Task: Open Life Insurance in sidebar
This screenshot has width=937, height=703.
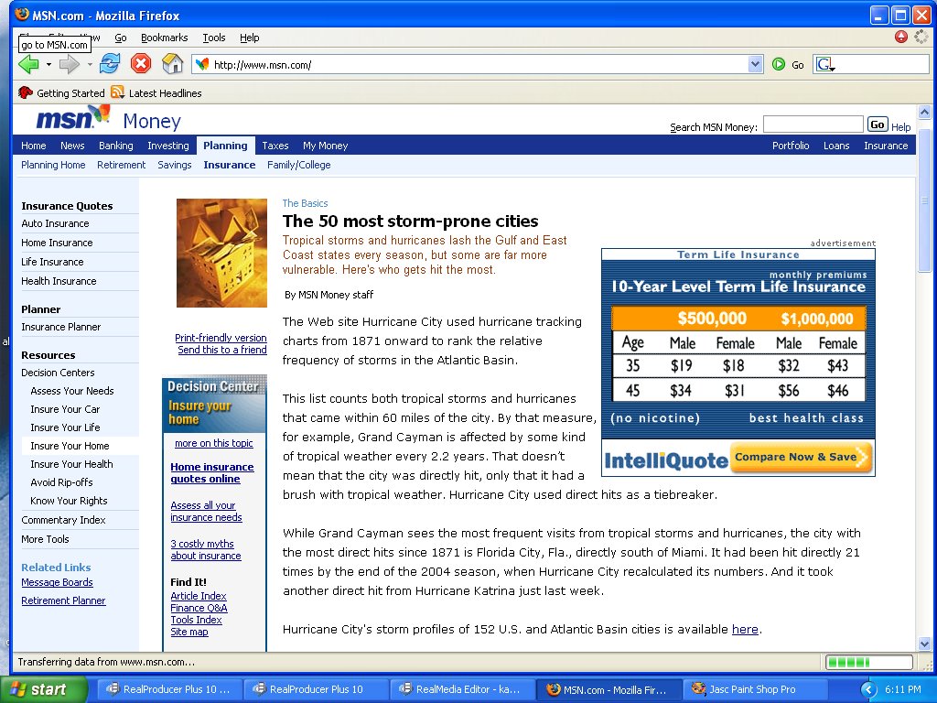Action: point(52,261)
